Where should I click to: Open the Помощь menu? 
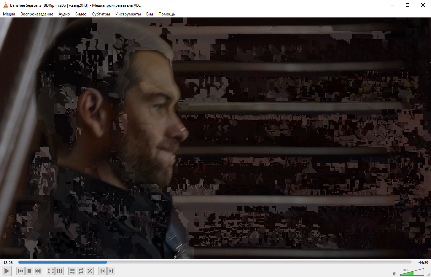point(166,14)
